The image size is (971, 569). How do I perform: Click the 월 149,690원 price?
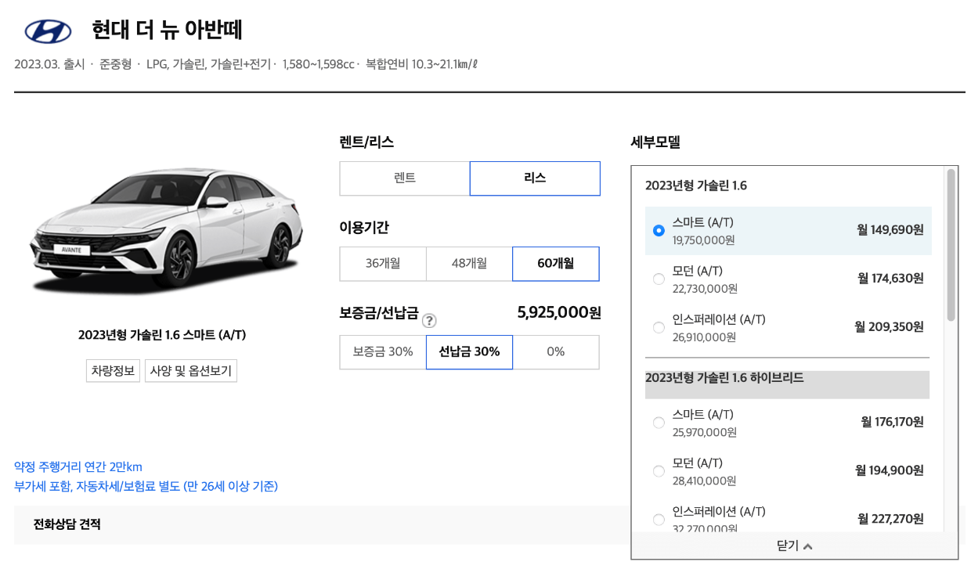[890, 230]
